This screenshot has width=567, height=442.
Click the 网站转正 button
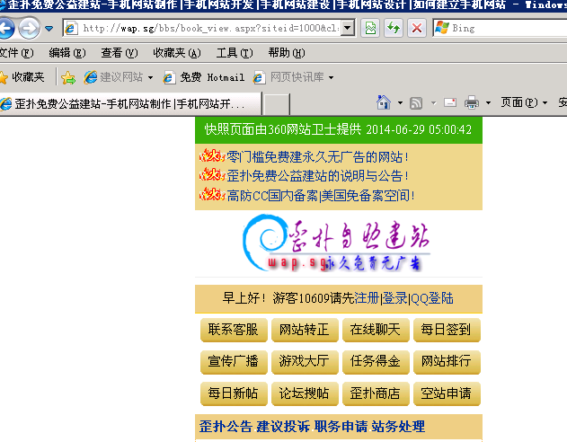305,330
